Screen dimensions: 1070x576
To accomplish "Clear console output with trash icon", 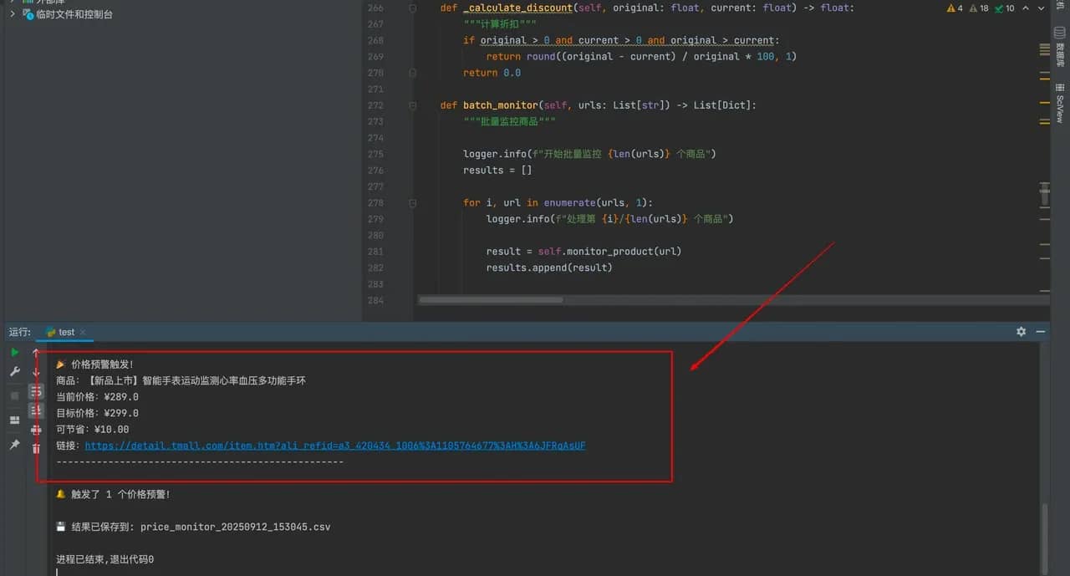I will (36, 449).
